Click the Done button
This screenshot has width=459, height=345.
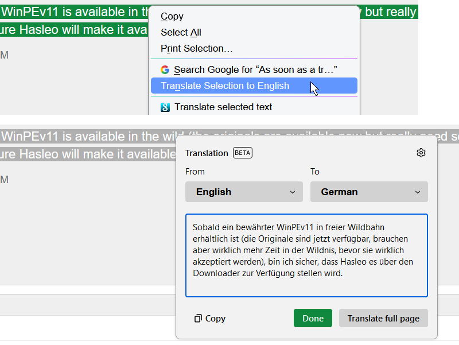click(x=313, y=318)
